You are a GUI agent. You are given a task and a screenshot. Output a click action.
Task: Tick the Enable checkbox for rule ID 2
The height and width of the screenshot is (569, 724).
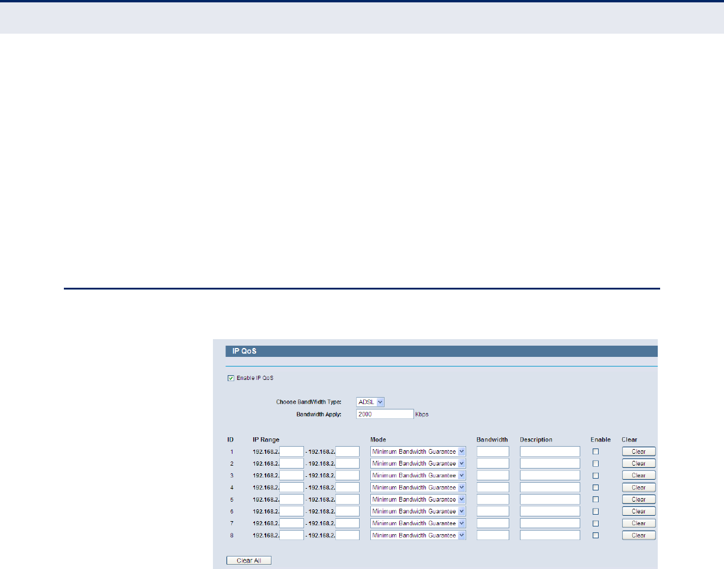pos(596,463)
